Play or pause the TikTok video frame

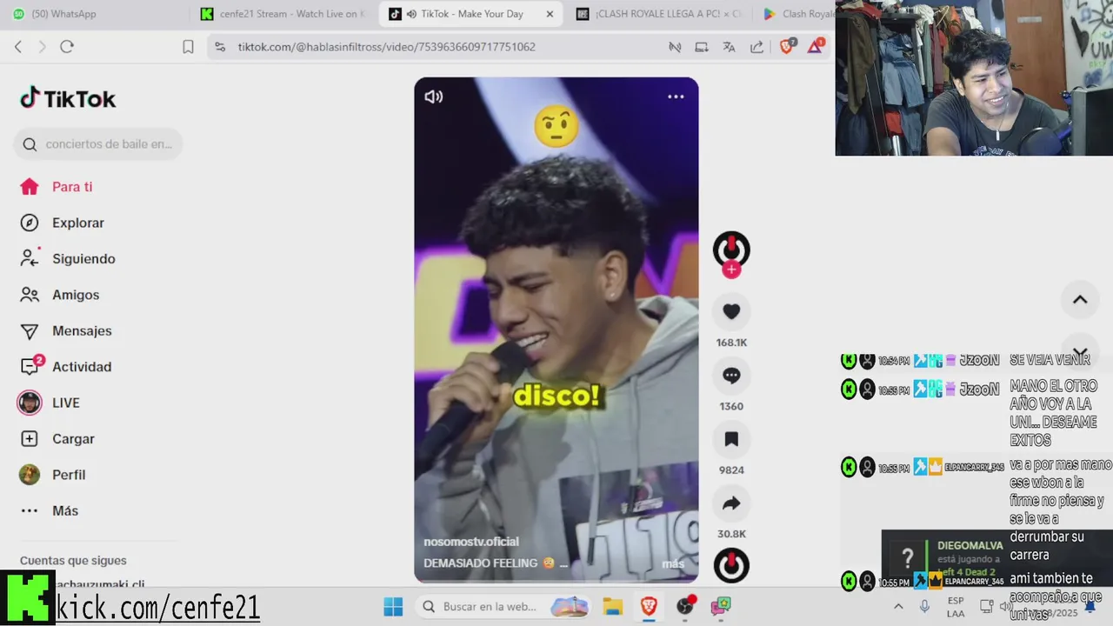(x=556, y=330)
